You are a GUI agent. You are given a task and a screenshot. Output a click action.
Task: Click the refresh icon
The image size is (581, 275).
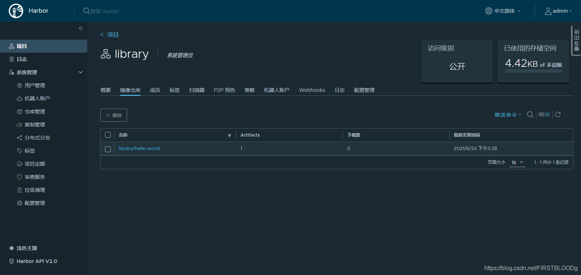pos(558,114)
